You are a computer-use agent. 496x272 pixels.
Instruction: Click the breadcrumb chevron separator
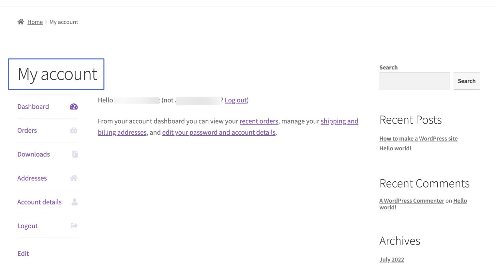(45, 22)
